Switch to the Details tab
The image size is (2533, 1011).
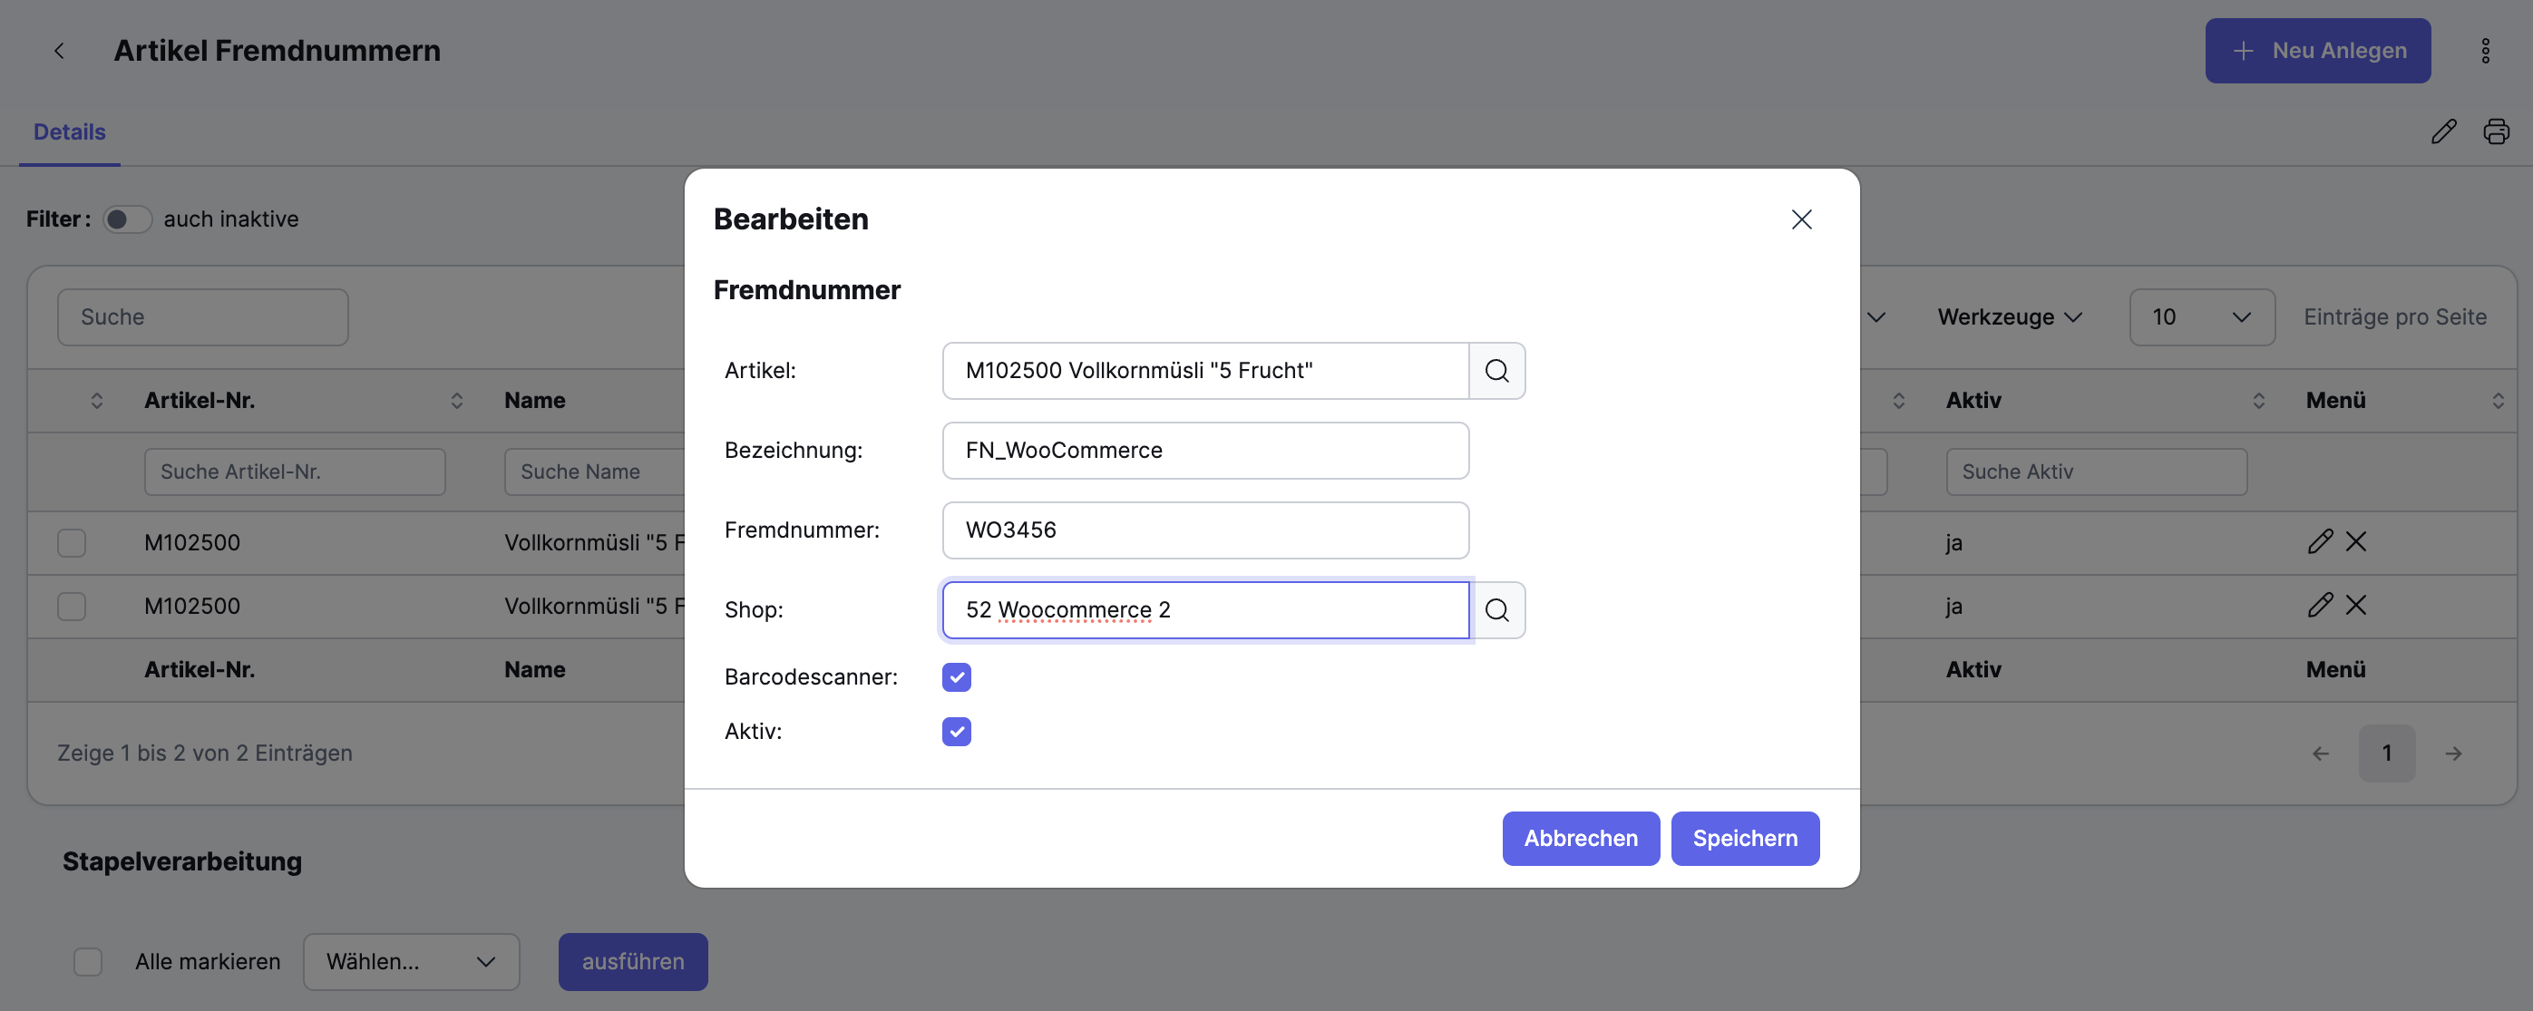(69, 131)
